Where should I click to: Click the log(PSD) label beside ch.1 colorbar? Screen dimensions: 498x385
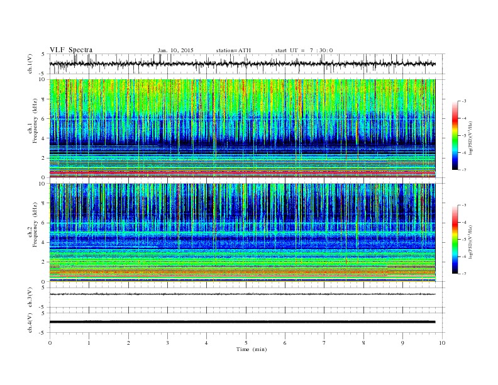[471, 138]
